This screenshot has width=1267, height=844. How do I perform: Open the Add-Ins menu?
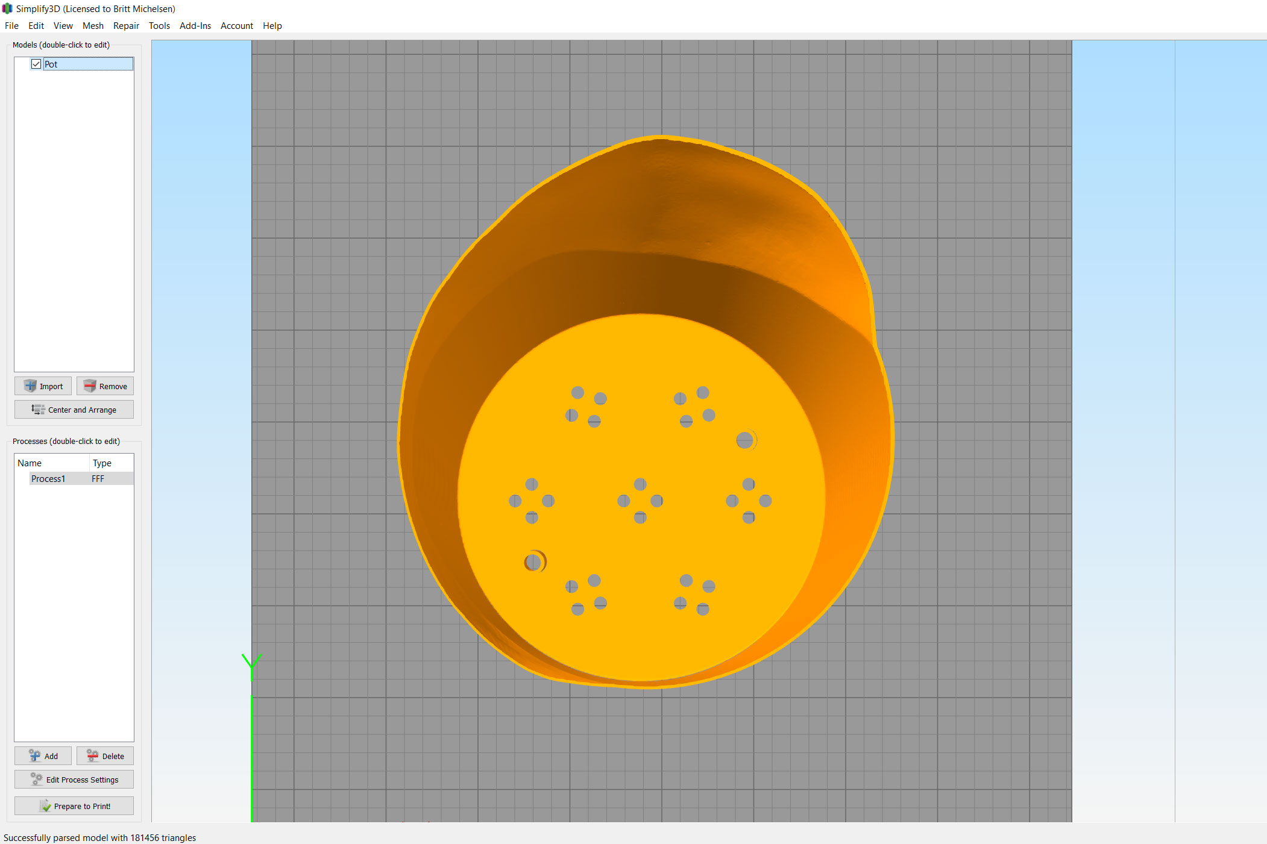tap(195, 26)
